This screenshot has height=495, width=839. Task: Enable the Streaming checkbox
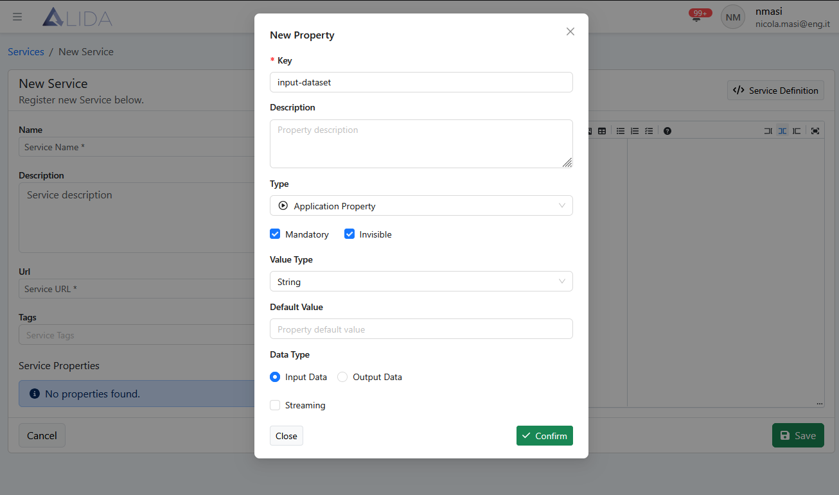(275, 405)
